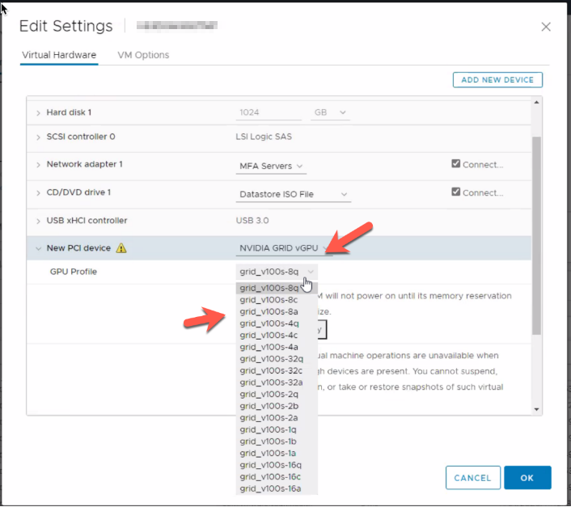Expand the USB xHCI controller row

click(38, 221)
